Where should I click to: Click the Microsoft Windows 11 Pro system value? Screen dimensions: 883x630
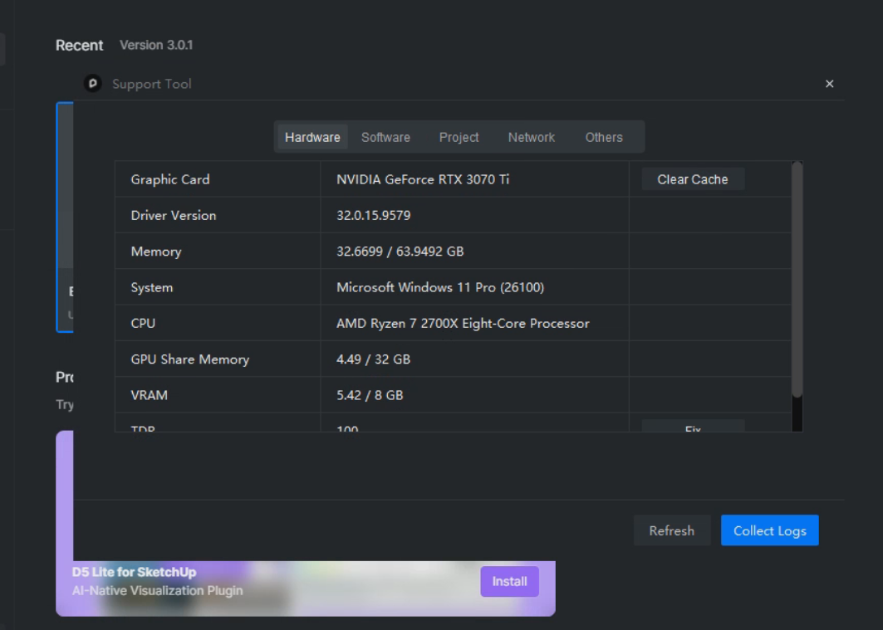(440, 287)
